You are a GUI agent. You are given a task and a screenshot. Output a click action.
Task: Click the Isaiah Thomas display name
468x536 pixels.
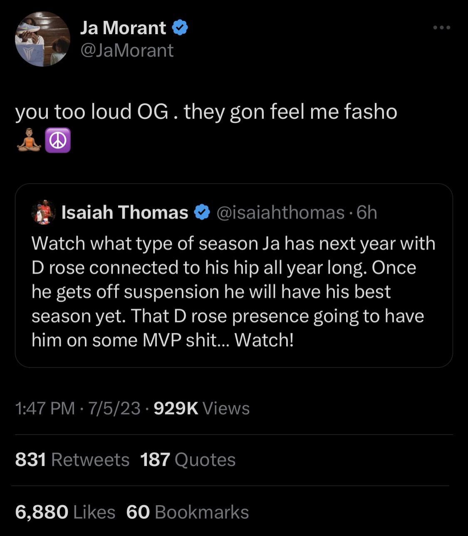125,212
